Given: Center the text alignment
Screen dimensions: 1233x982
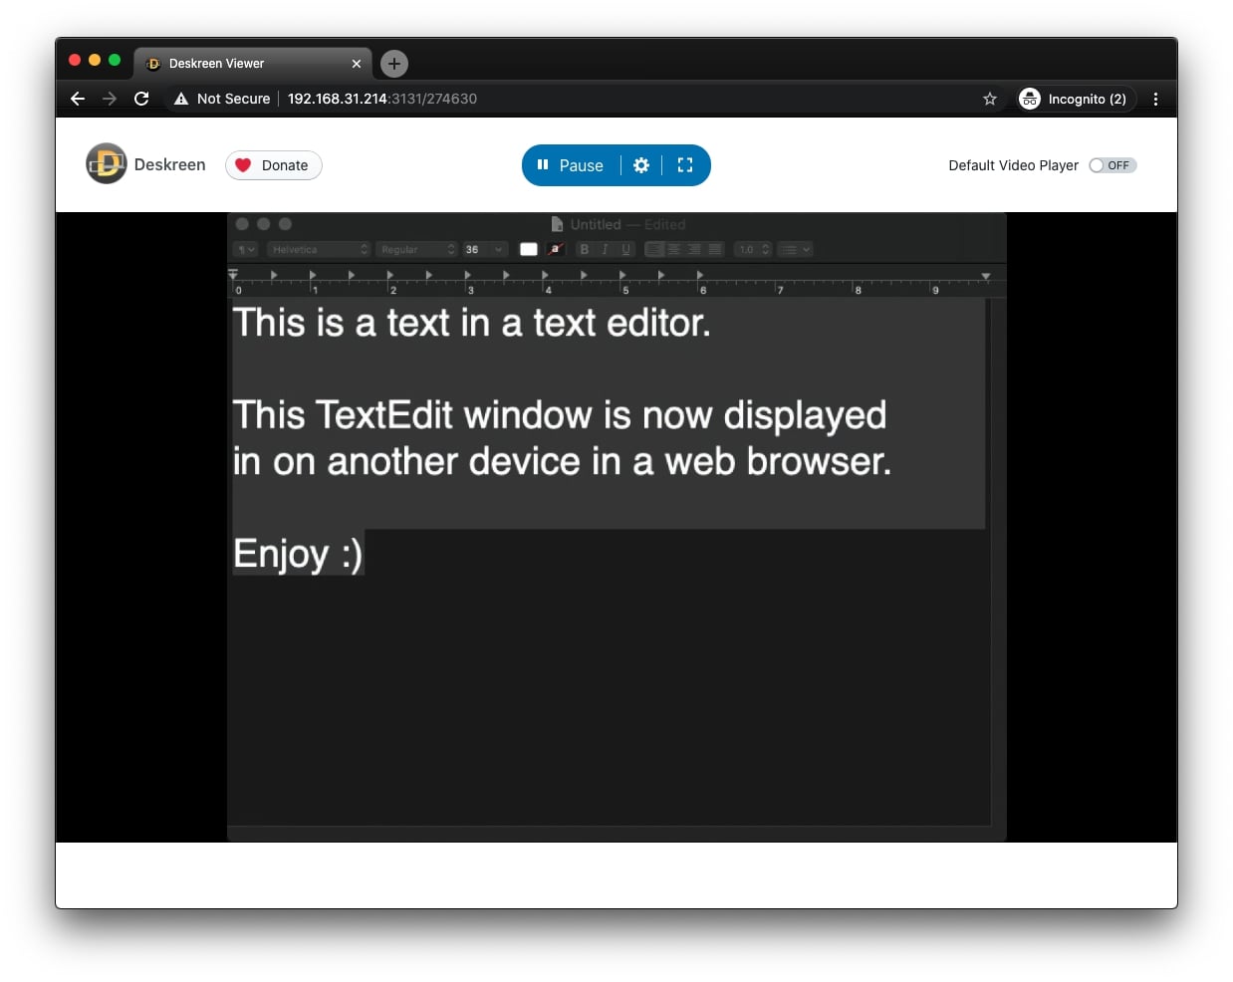Looking at the screenshot, I should tap(674, 249).
